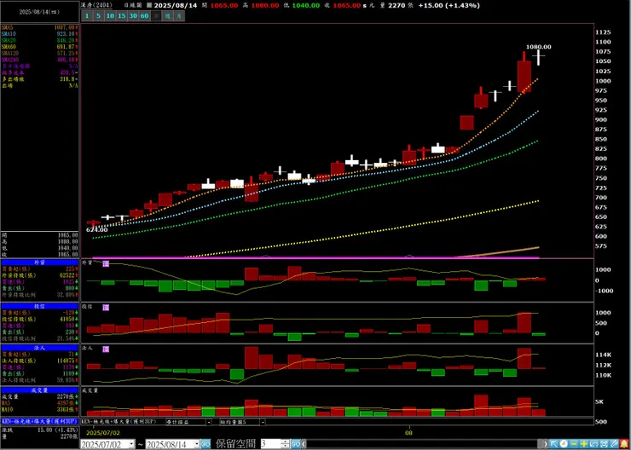Click the 法人持股 114075 row
The image size is (631, 450).
point(39,361)
